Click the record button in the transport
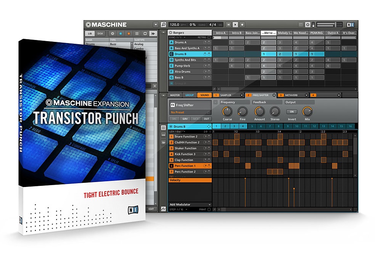 [242, 25]
